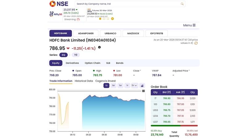Select first Gift Nifty carousel indicator
This screenshot has height=139, width=247.
point(100,19)
